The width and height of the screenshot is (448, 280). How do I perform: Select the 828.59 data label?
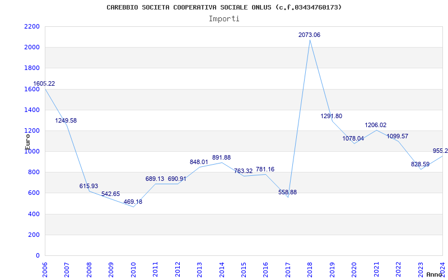click(421, 164)
